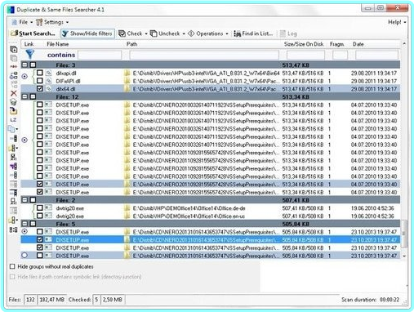Click the File Name contains filter field
Image resolution: width=414 pixels, height=312 pixels.
click(x=100, y=55)
